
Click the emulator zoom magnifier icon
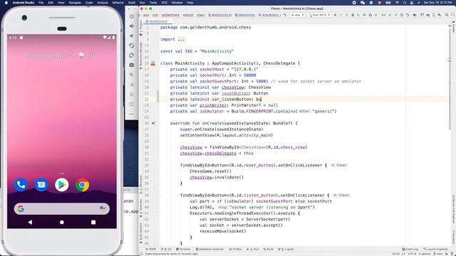[x=132, y=75]
